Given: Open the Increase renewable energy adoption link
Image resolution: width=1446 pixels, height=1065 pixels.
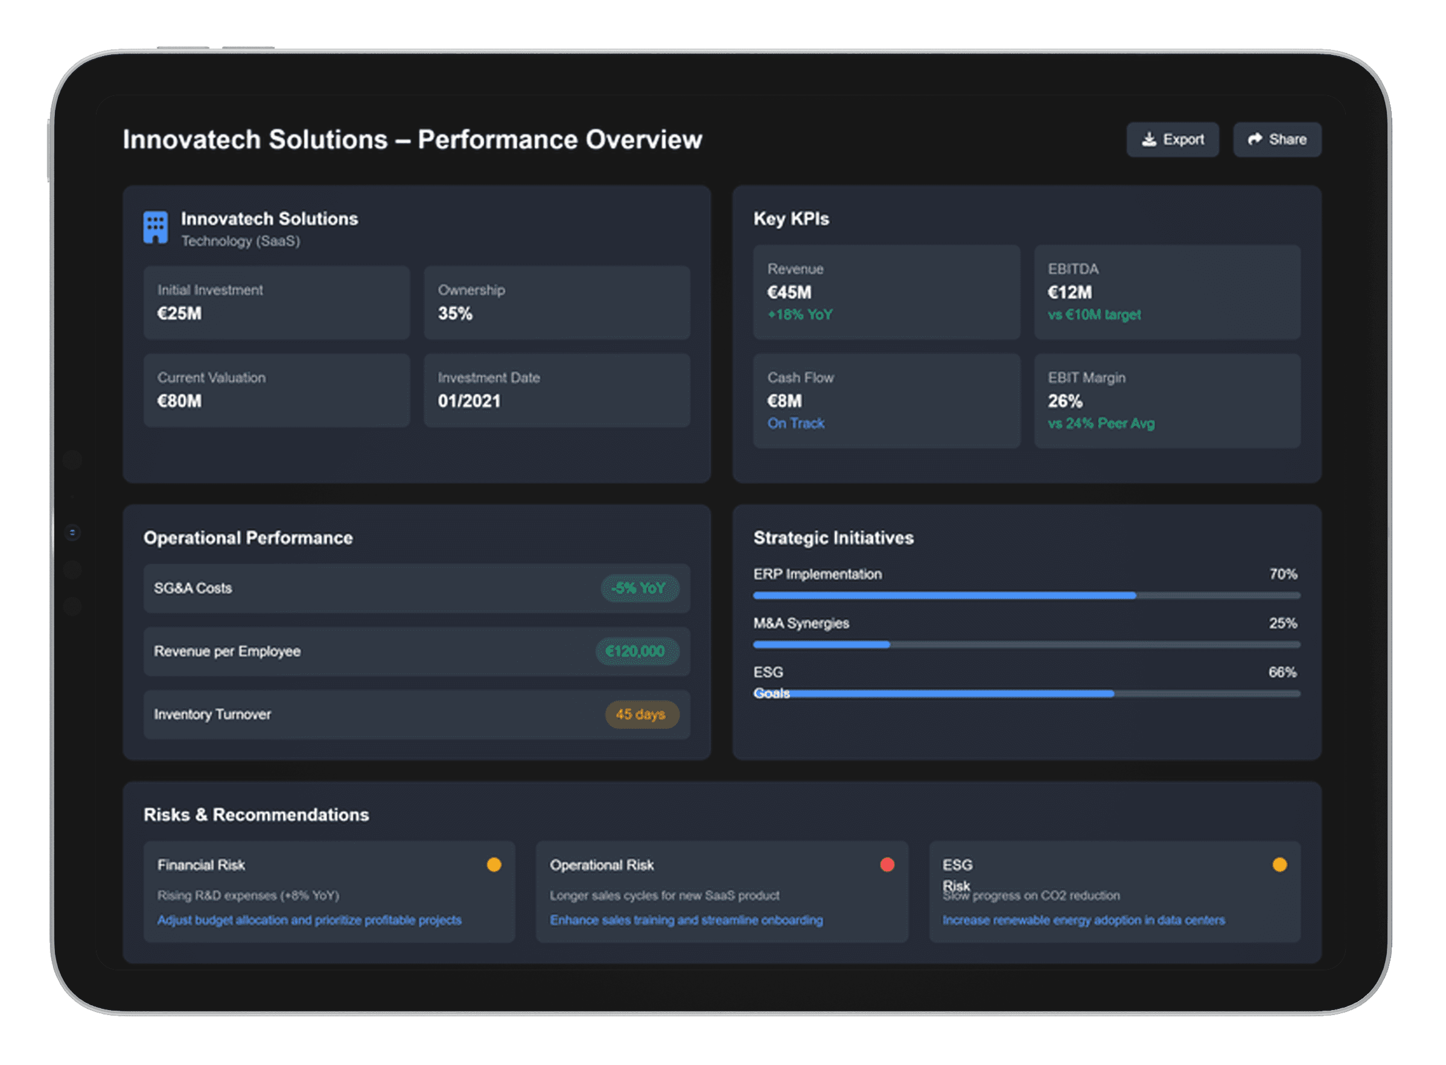Looking at the screenshot, I should pyautogui.click(x=1084, y=920).
